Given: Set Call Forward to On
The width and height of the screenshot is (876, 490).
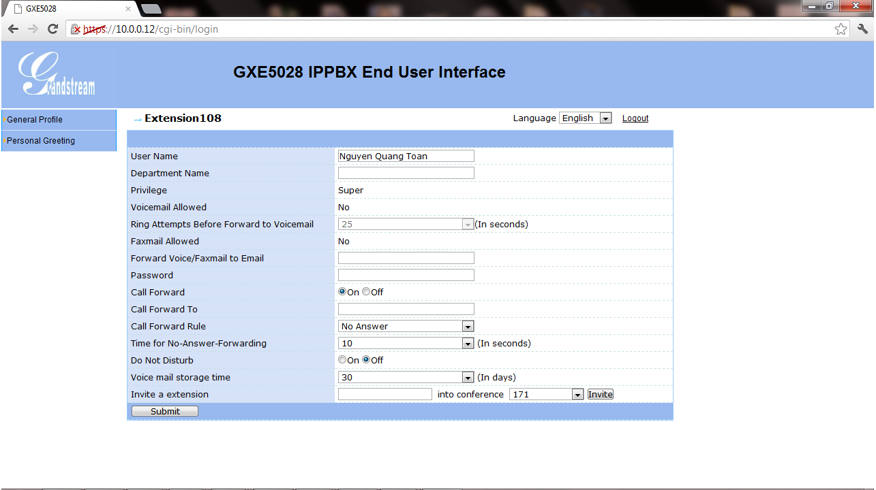Looking at the screenshot, I should coord(342,292).
